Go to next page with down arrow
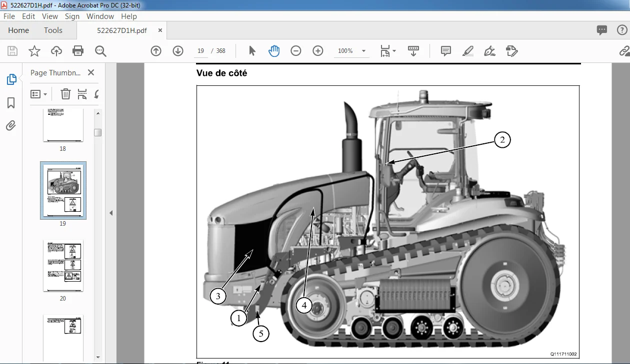The height and width of the screenshot is (364, 630). [178, 51]
